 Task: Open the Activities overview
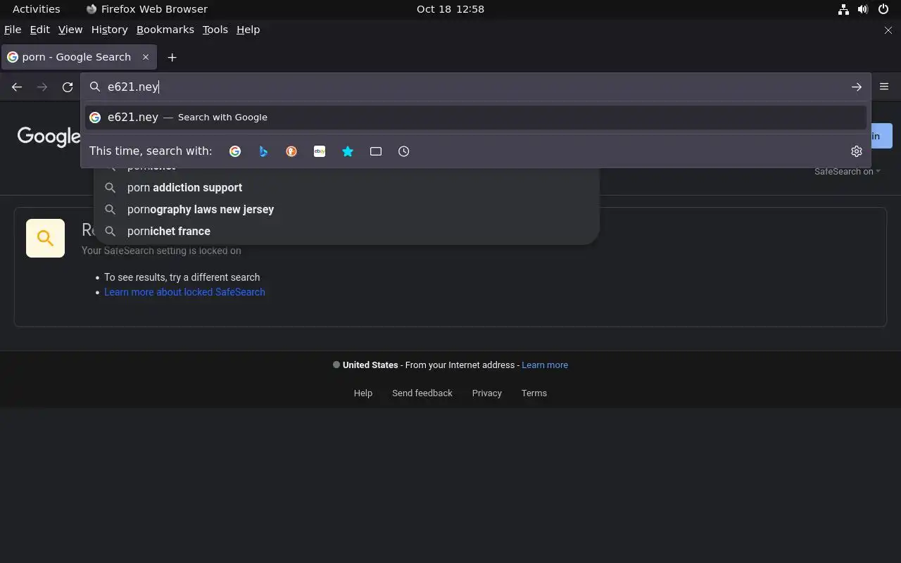[37, 9]
